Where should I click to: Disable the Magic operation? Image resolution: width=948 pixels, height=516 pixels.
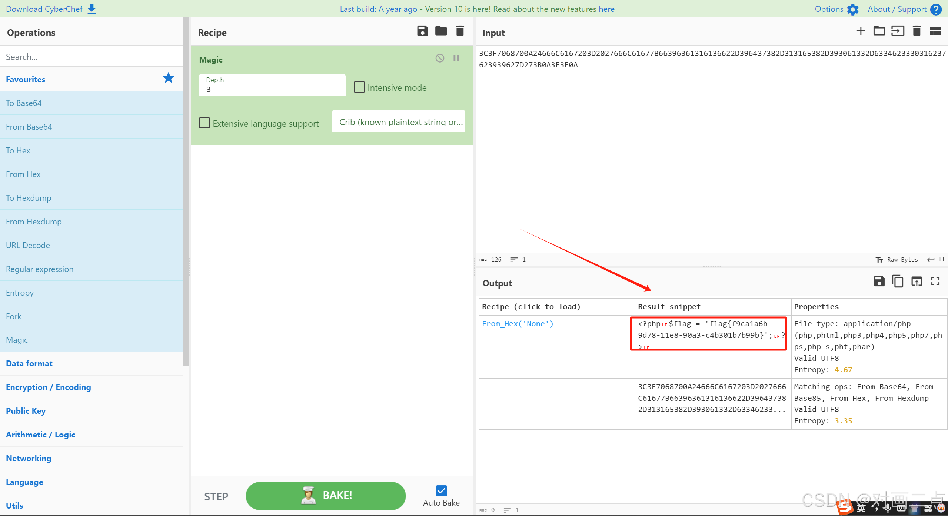tap(440, 58)
